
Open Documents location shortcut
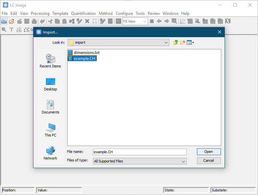click(x=50, y=107)
